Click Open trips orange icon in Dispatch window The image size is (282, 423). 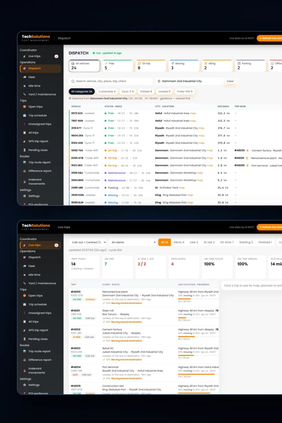click(x=25, y=107)
